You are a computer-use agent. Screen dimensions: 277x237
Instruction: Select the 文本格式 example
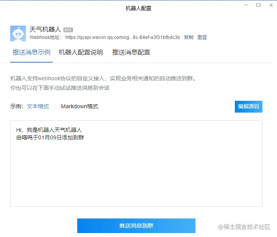click(38, 106)
